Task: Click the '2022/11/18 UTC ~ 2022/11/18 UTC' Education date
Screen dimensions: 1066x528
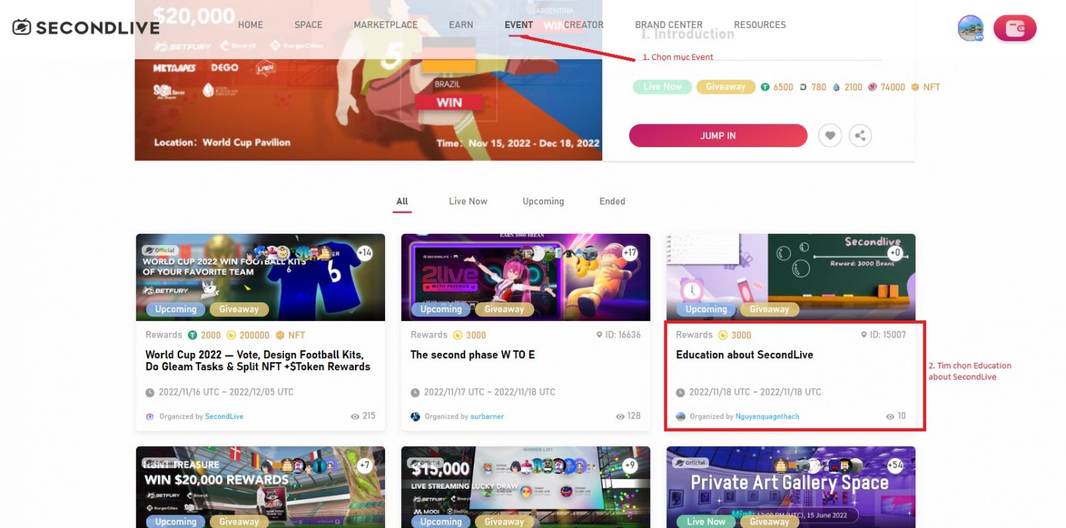Action: click(x=755, y=392)
